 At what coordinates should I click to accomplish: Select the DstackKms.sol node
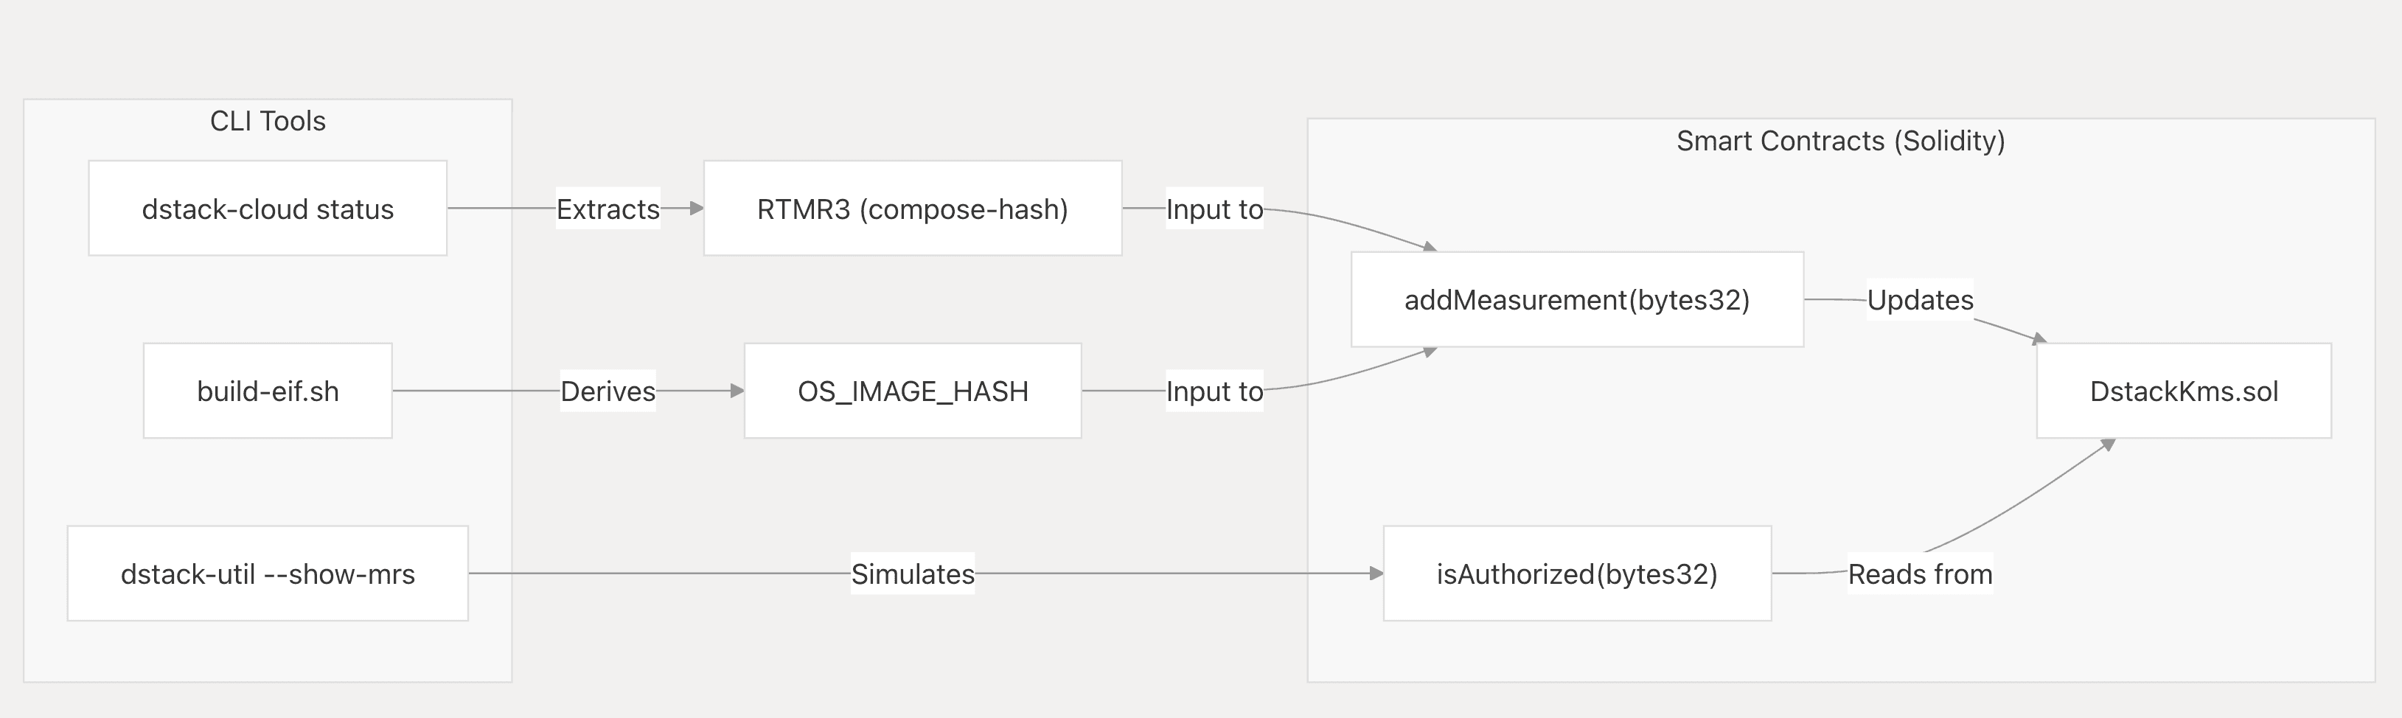point(2184,391)
